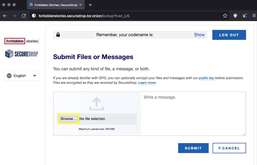The width and height of the screenshot is (257, 165).
Task: Open the public key link
Action: pos(206,78)
